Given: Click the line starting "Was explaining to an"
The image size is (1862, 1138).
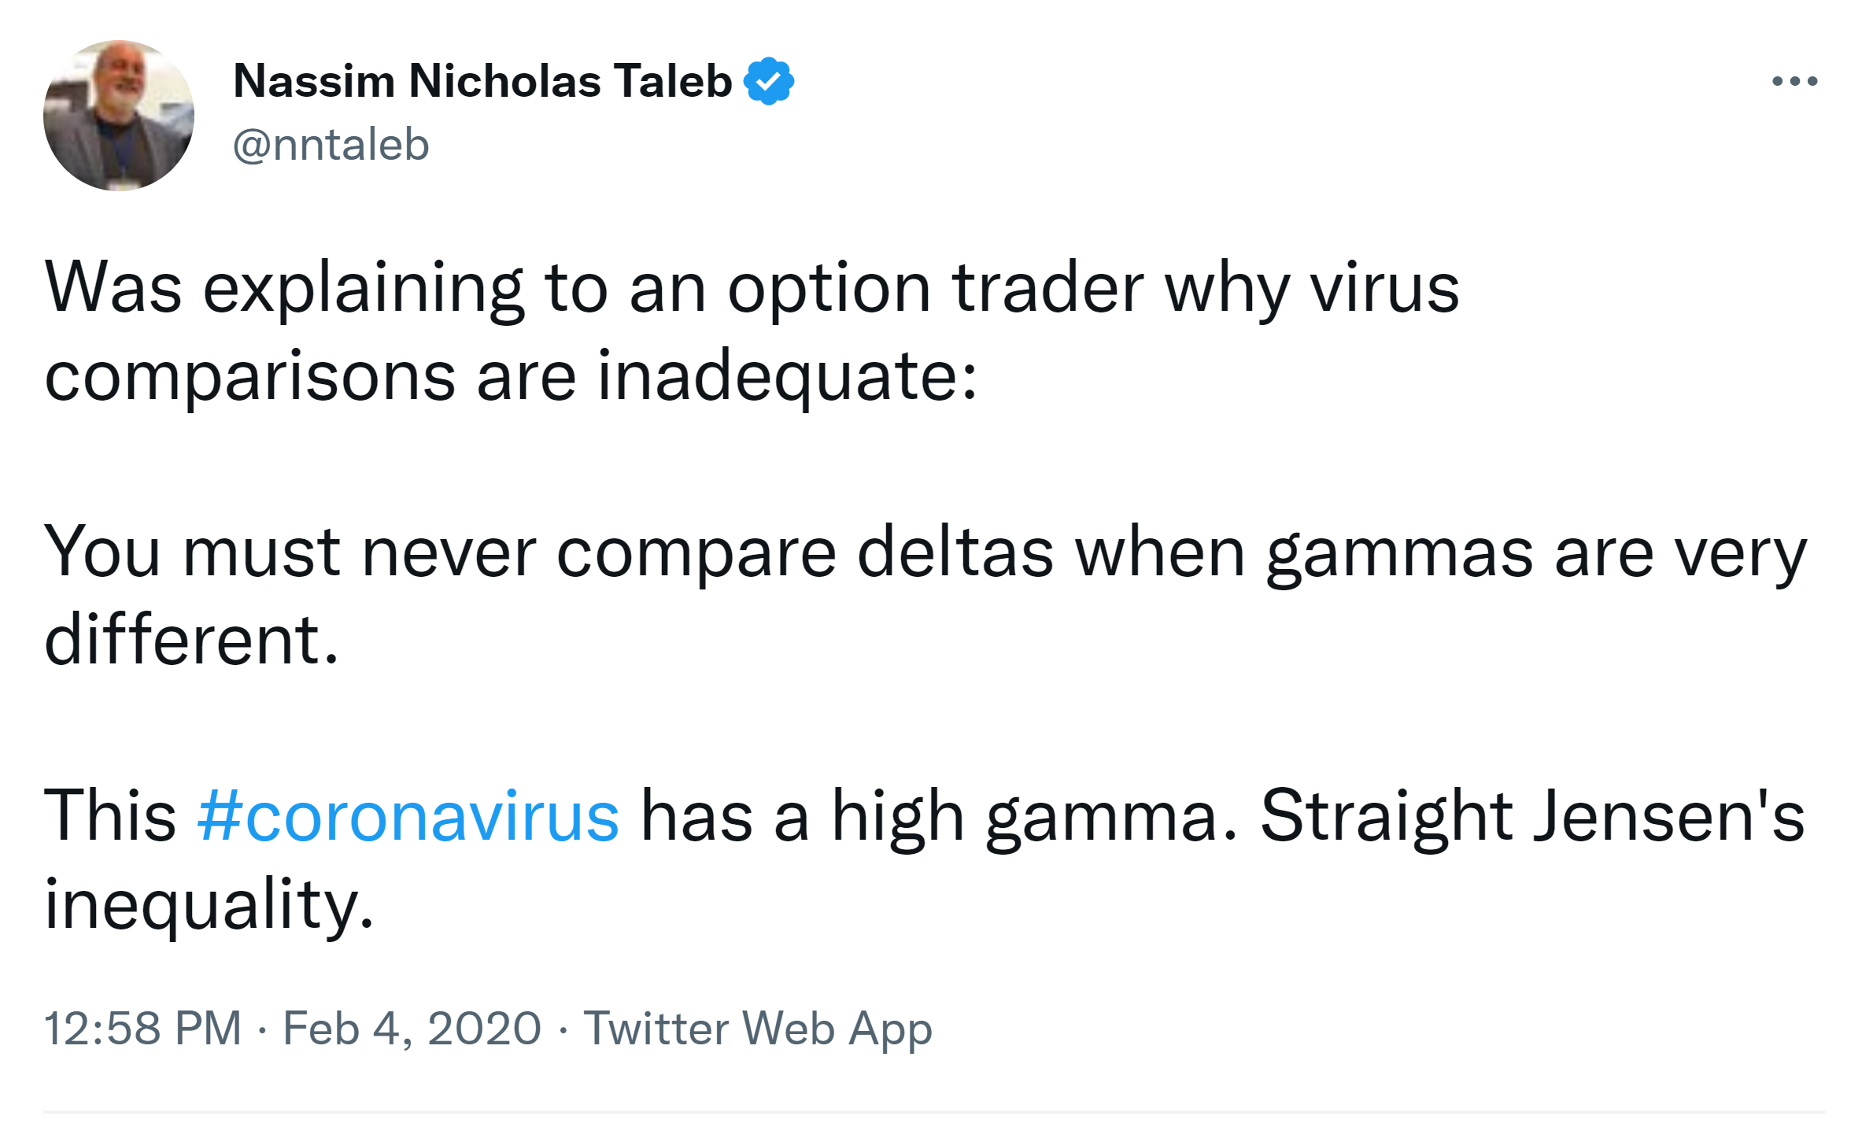Looking at the screenshot, I should point(752,288).
